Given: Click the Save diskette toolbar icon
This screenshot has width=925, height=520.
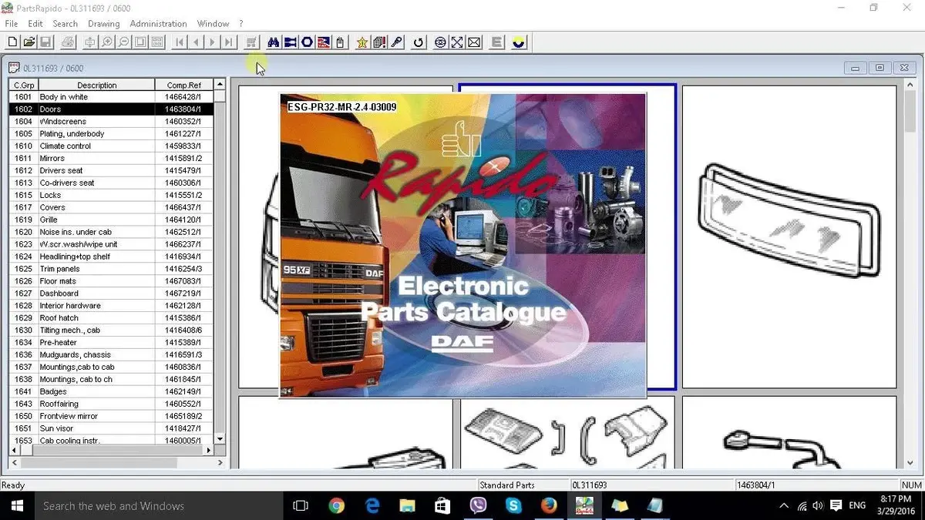Looking at the screenshot, I should tap(45, 42).
